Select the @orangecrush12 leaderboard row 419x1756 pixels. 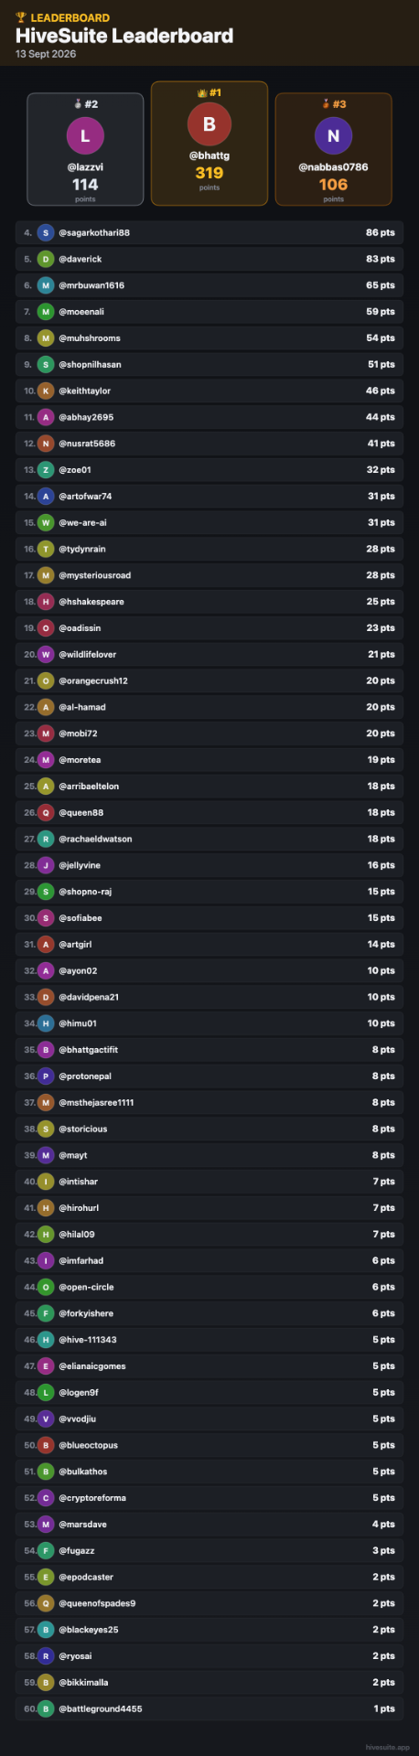click(209, 680)
